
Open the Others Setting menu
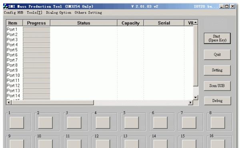coord(88,12)
